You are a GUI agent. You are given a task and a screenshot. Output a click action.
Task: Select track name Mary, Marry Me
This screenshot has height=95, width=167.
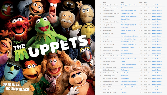click(107, 84)
